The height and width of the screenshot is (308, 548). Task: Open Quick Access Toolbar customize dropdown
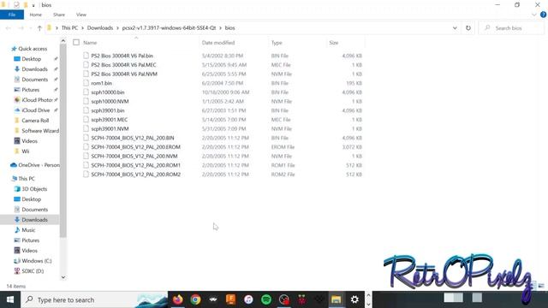pyautogui.click(x=33, y=5)
